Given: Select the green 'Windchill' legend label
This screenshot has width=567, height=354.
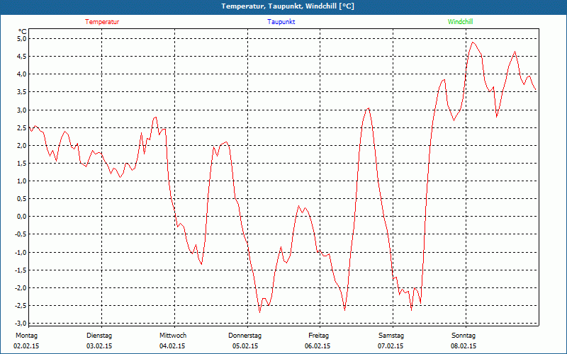Looking at the screenshot, I should (460, 22).
